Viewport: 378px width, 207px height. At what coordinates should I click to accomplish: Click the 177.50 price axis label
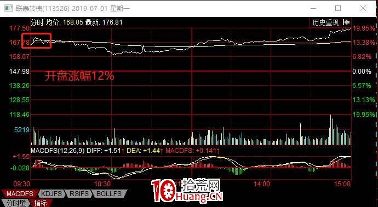[19, 28]
